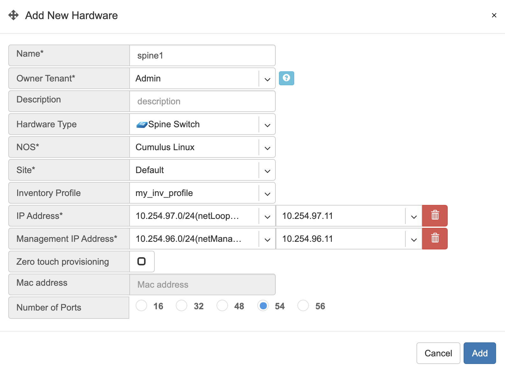
Task: Open the Management subnet 10.254.96.0/24 dropdown
Action: point(267,239)
